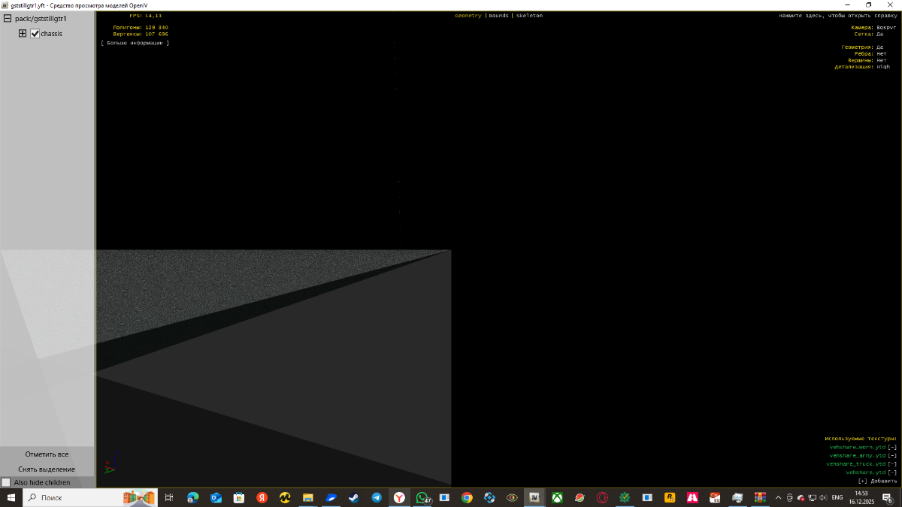This screenshot has width=902, height=507.
Task: Open Steam from the taskbar
Action: [x=353, y=497]
